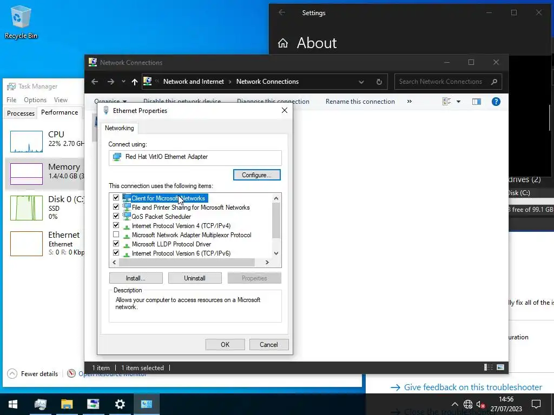
Task: Click Rename this connection
Action: (x=360, y=102)
